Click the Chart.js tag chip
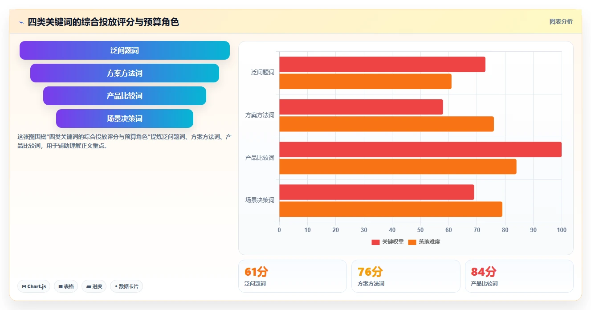591x310 pixels. pos(34,286)
